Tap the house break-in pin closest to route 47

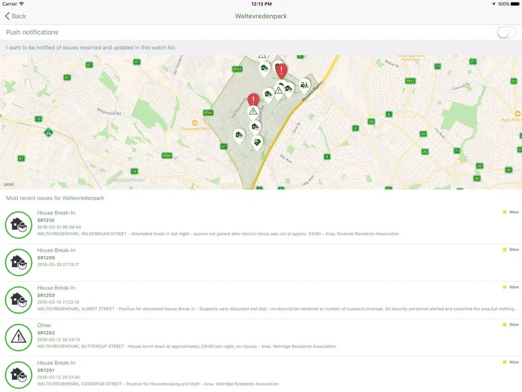pos(239,136)
